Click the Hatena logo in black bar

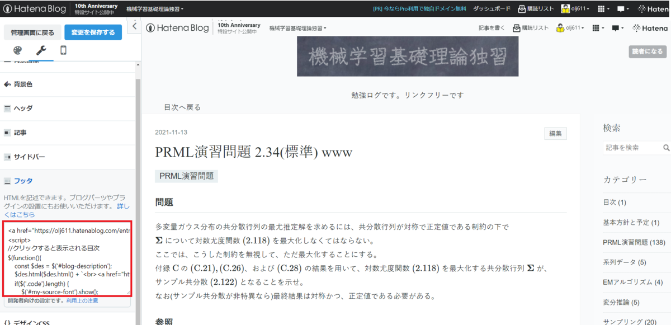coord(653,9)
